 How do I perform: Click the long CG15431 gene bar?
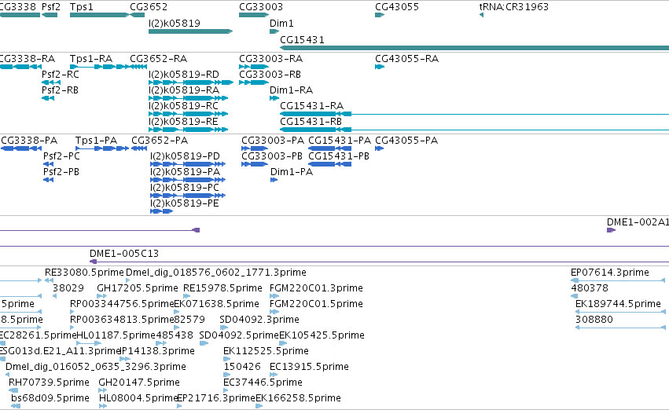[x=475, y=48]
